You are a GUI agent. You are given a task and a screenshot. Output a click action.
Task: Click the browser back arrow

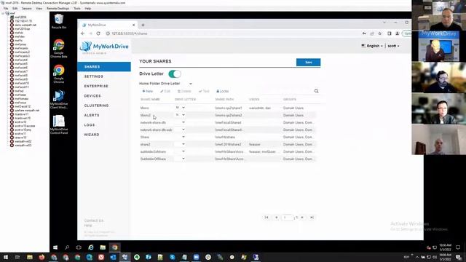click(x=83, y=33)
